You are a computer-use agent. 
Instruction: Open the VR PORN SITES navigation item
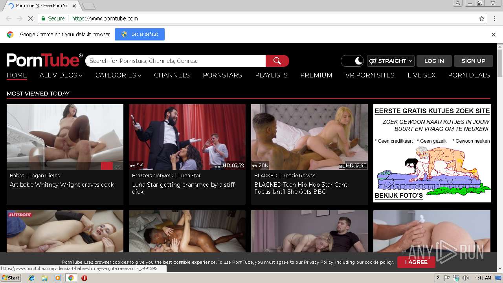click(370, 75)
